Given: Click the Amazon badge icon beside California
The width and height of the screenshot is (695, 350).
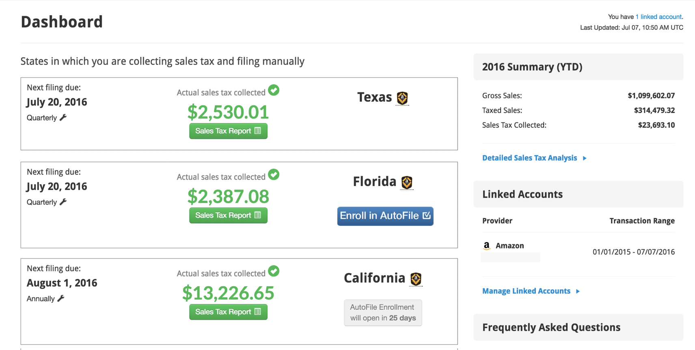Looking at the screenshot, I should 416,279.
